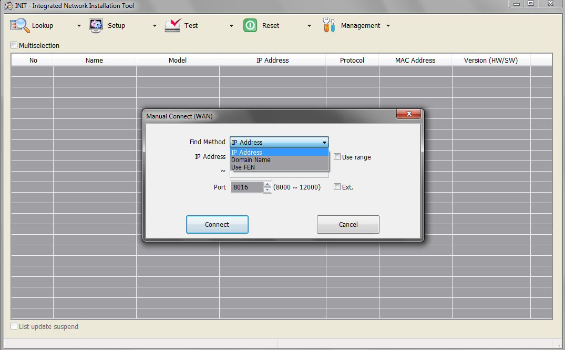Image resolution: width=565 pixels, height=350 pixels.
Task: Check the Use range option
Action: (x=337, y=157)
